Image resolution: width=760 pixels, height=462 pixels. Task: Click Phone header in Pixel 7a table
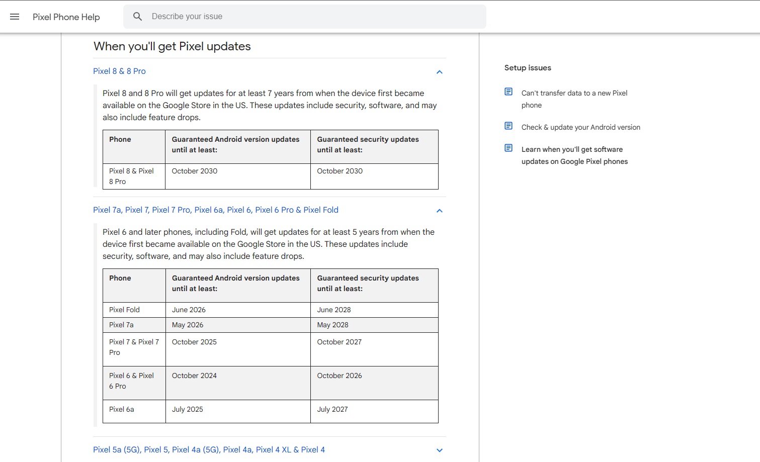tap(134, 286)
